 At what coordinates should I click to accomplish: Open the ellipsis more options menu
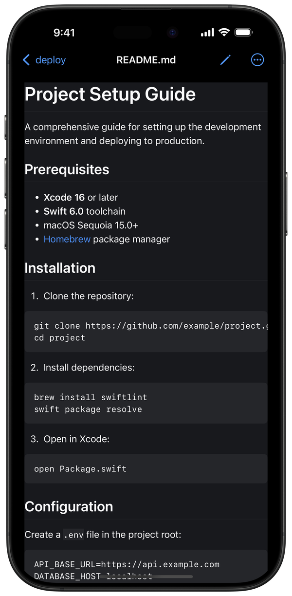pos(257,59)
